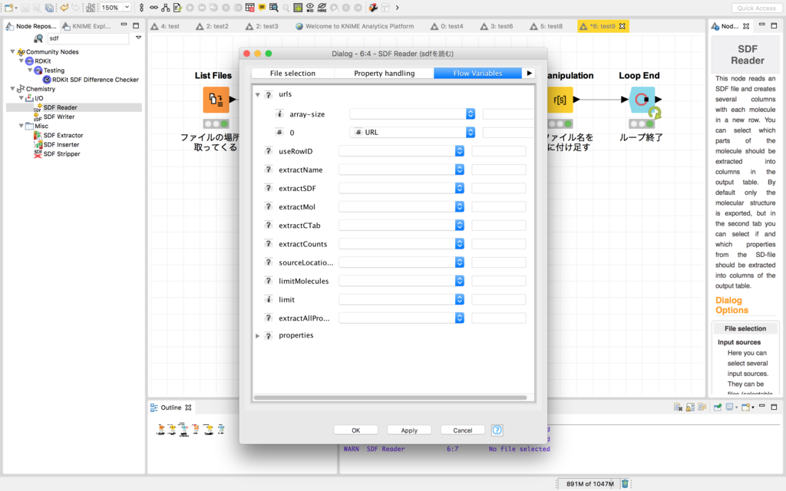Image resolution: width=786 pixels, height=491 pixels.
Task: Click the hide node ID eye icon
Action: click(x=310, y=8)
